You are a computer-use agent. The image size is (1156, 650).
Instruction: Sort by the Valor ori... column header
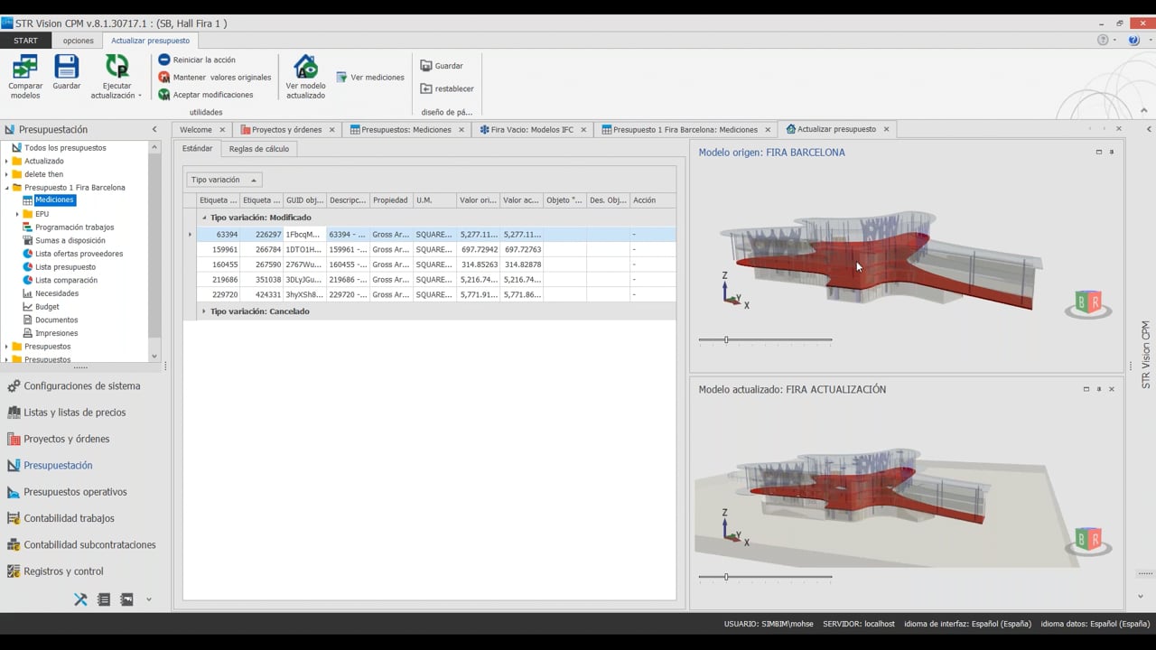tap(478, 200)
